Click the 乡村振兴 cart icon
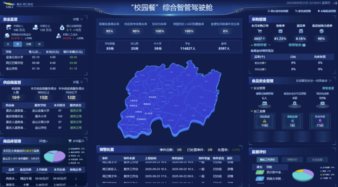 click(70, 141)
